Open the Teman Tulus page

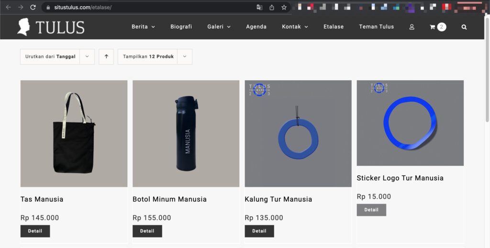(376, 27)
